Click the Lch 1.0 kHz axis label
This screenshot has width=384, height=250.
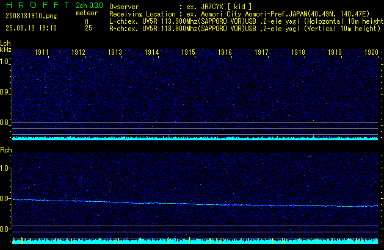(5, 62)
